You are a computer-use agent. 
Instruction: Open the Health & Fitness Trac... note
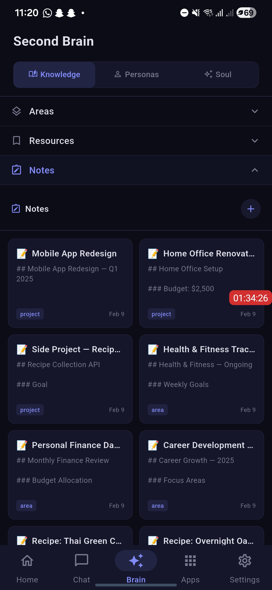pyautogui.click(x=201, y=379)
